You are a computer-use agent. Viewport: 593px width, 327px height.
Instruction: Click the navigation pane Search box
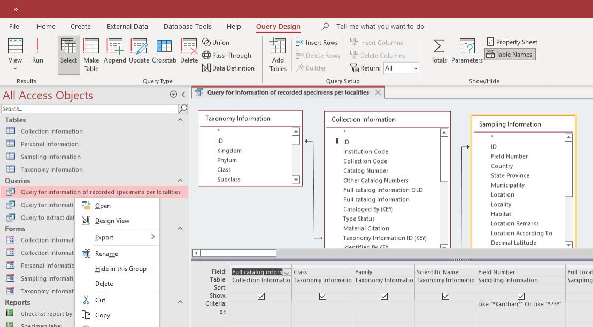(x=90, y=109)
